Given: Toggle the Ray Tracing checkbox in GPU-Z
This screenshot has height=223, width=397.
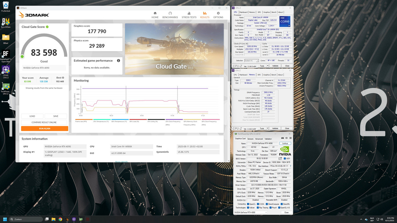Looking at the screenshot, I should pyautogui.click(x=258, y=208).
